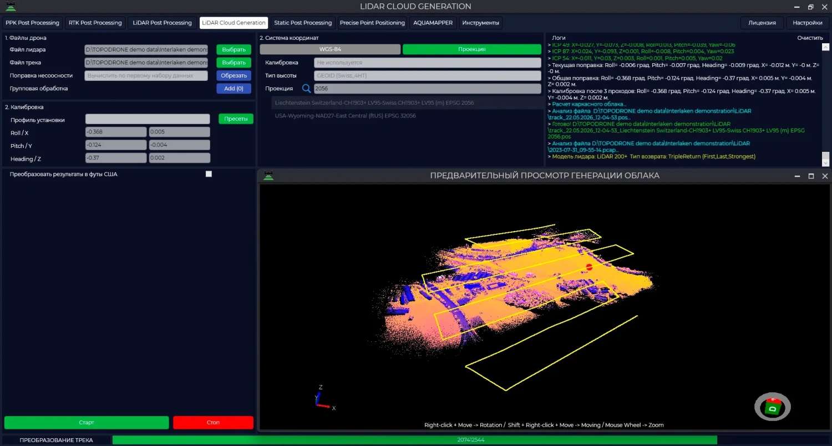The height and width of the screenshot is (446, 832).
Task: Open the Тип высоты GEOID dropdown
Action: (427, 75)
